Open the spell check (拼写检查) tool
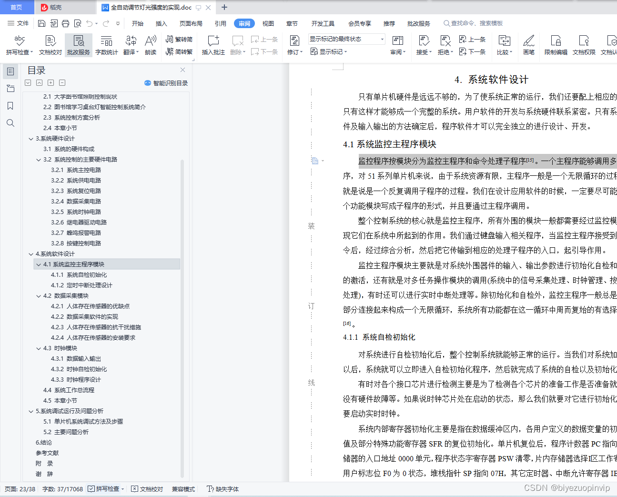Screen dimensions: 617x497 [x=19, y=45]
